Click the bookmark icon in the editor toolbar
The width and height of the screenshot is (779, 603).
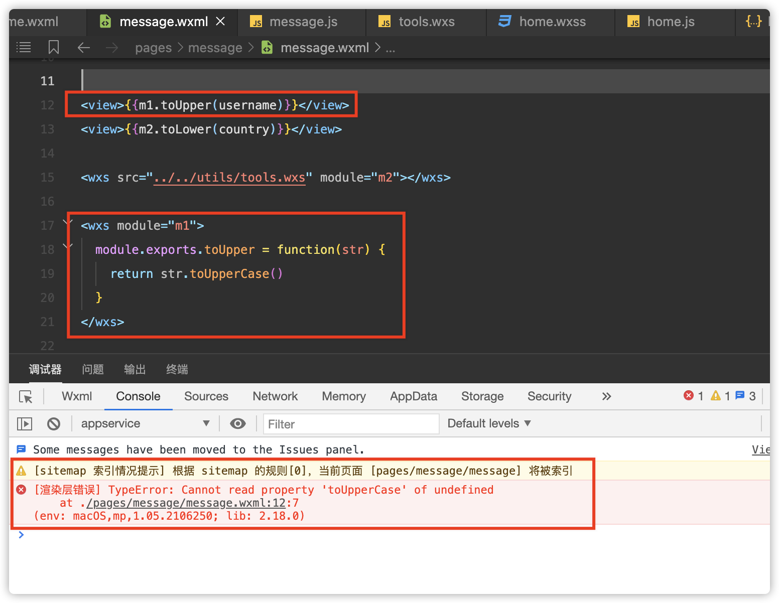click(x=53, y=47)
